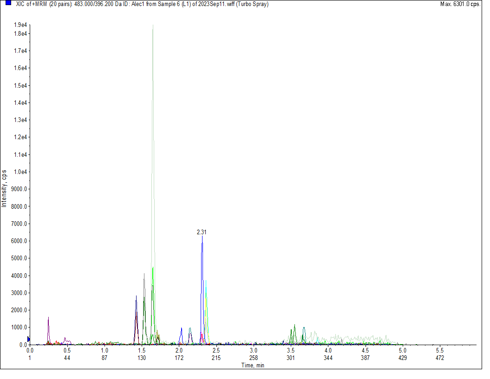Click the Max. 6301.0 cps label
The width and height of the screenshot is (490, 379).
tap(460, 4)
